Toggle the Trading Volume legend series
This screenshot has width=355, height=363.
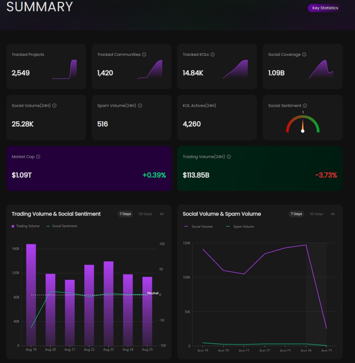tap(26, 226)
